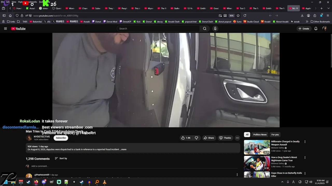Dislike the video with thumbs down
This screenshot has width=332, height=186.
[196, 138]
